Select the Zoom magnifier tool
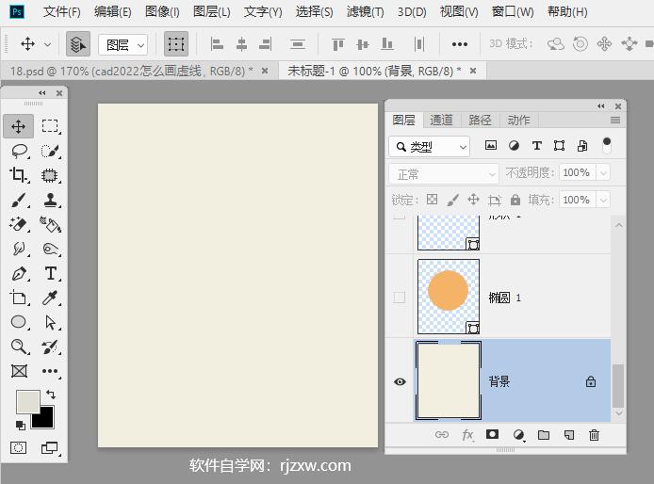654x484 pixels. (x=19, y=347)
